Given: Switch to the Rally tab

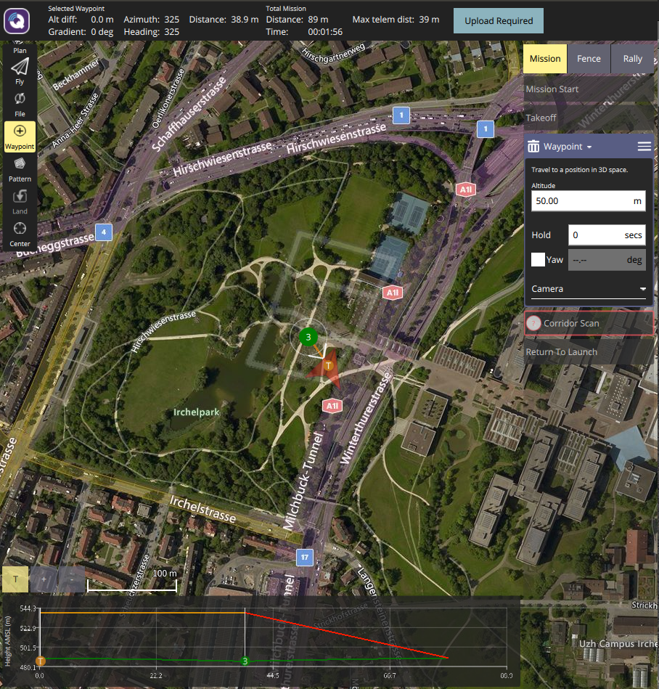Looking at the screenshot, I should [x=632, y=59].
